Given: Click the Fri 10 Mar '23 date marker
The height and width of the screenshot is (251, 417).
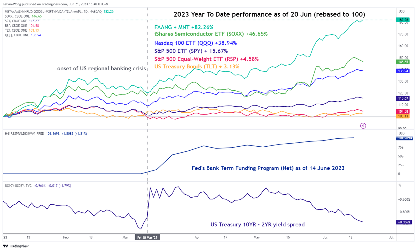Looking at the screenshot, I should click(147, 238).
